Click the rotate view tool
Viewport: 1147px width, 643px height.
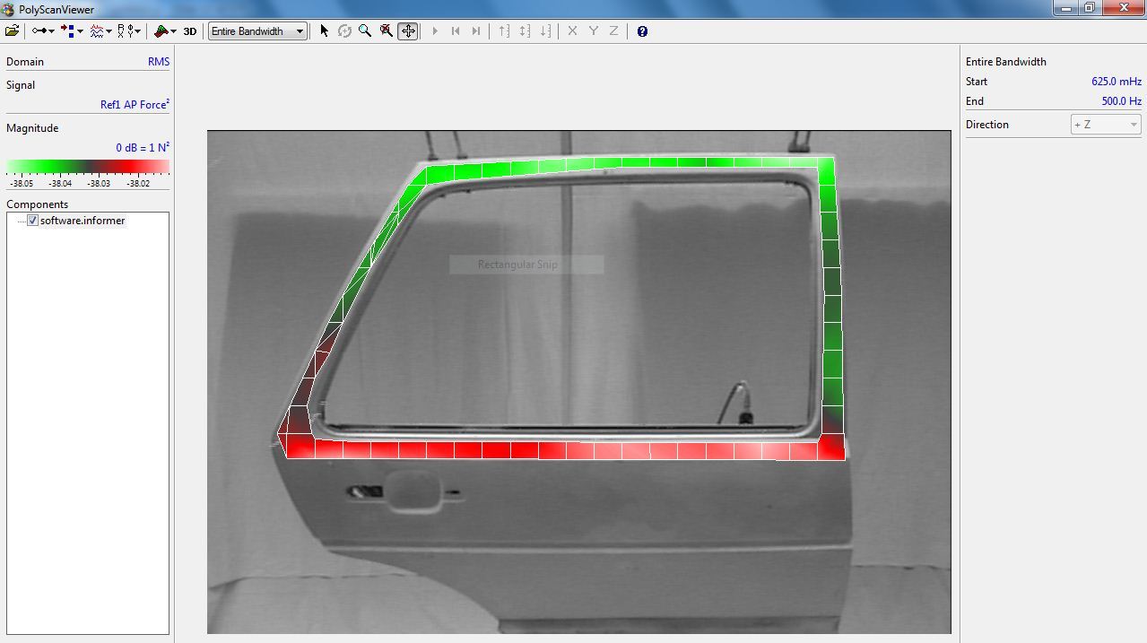(344, 30)
